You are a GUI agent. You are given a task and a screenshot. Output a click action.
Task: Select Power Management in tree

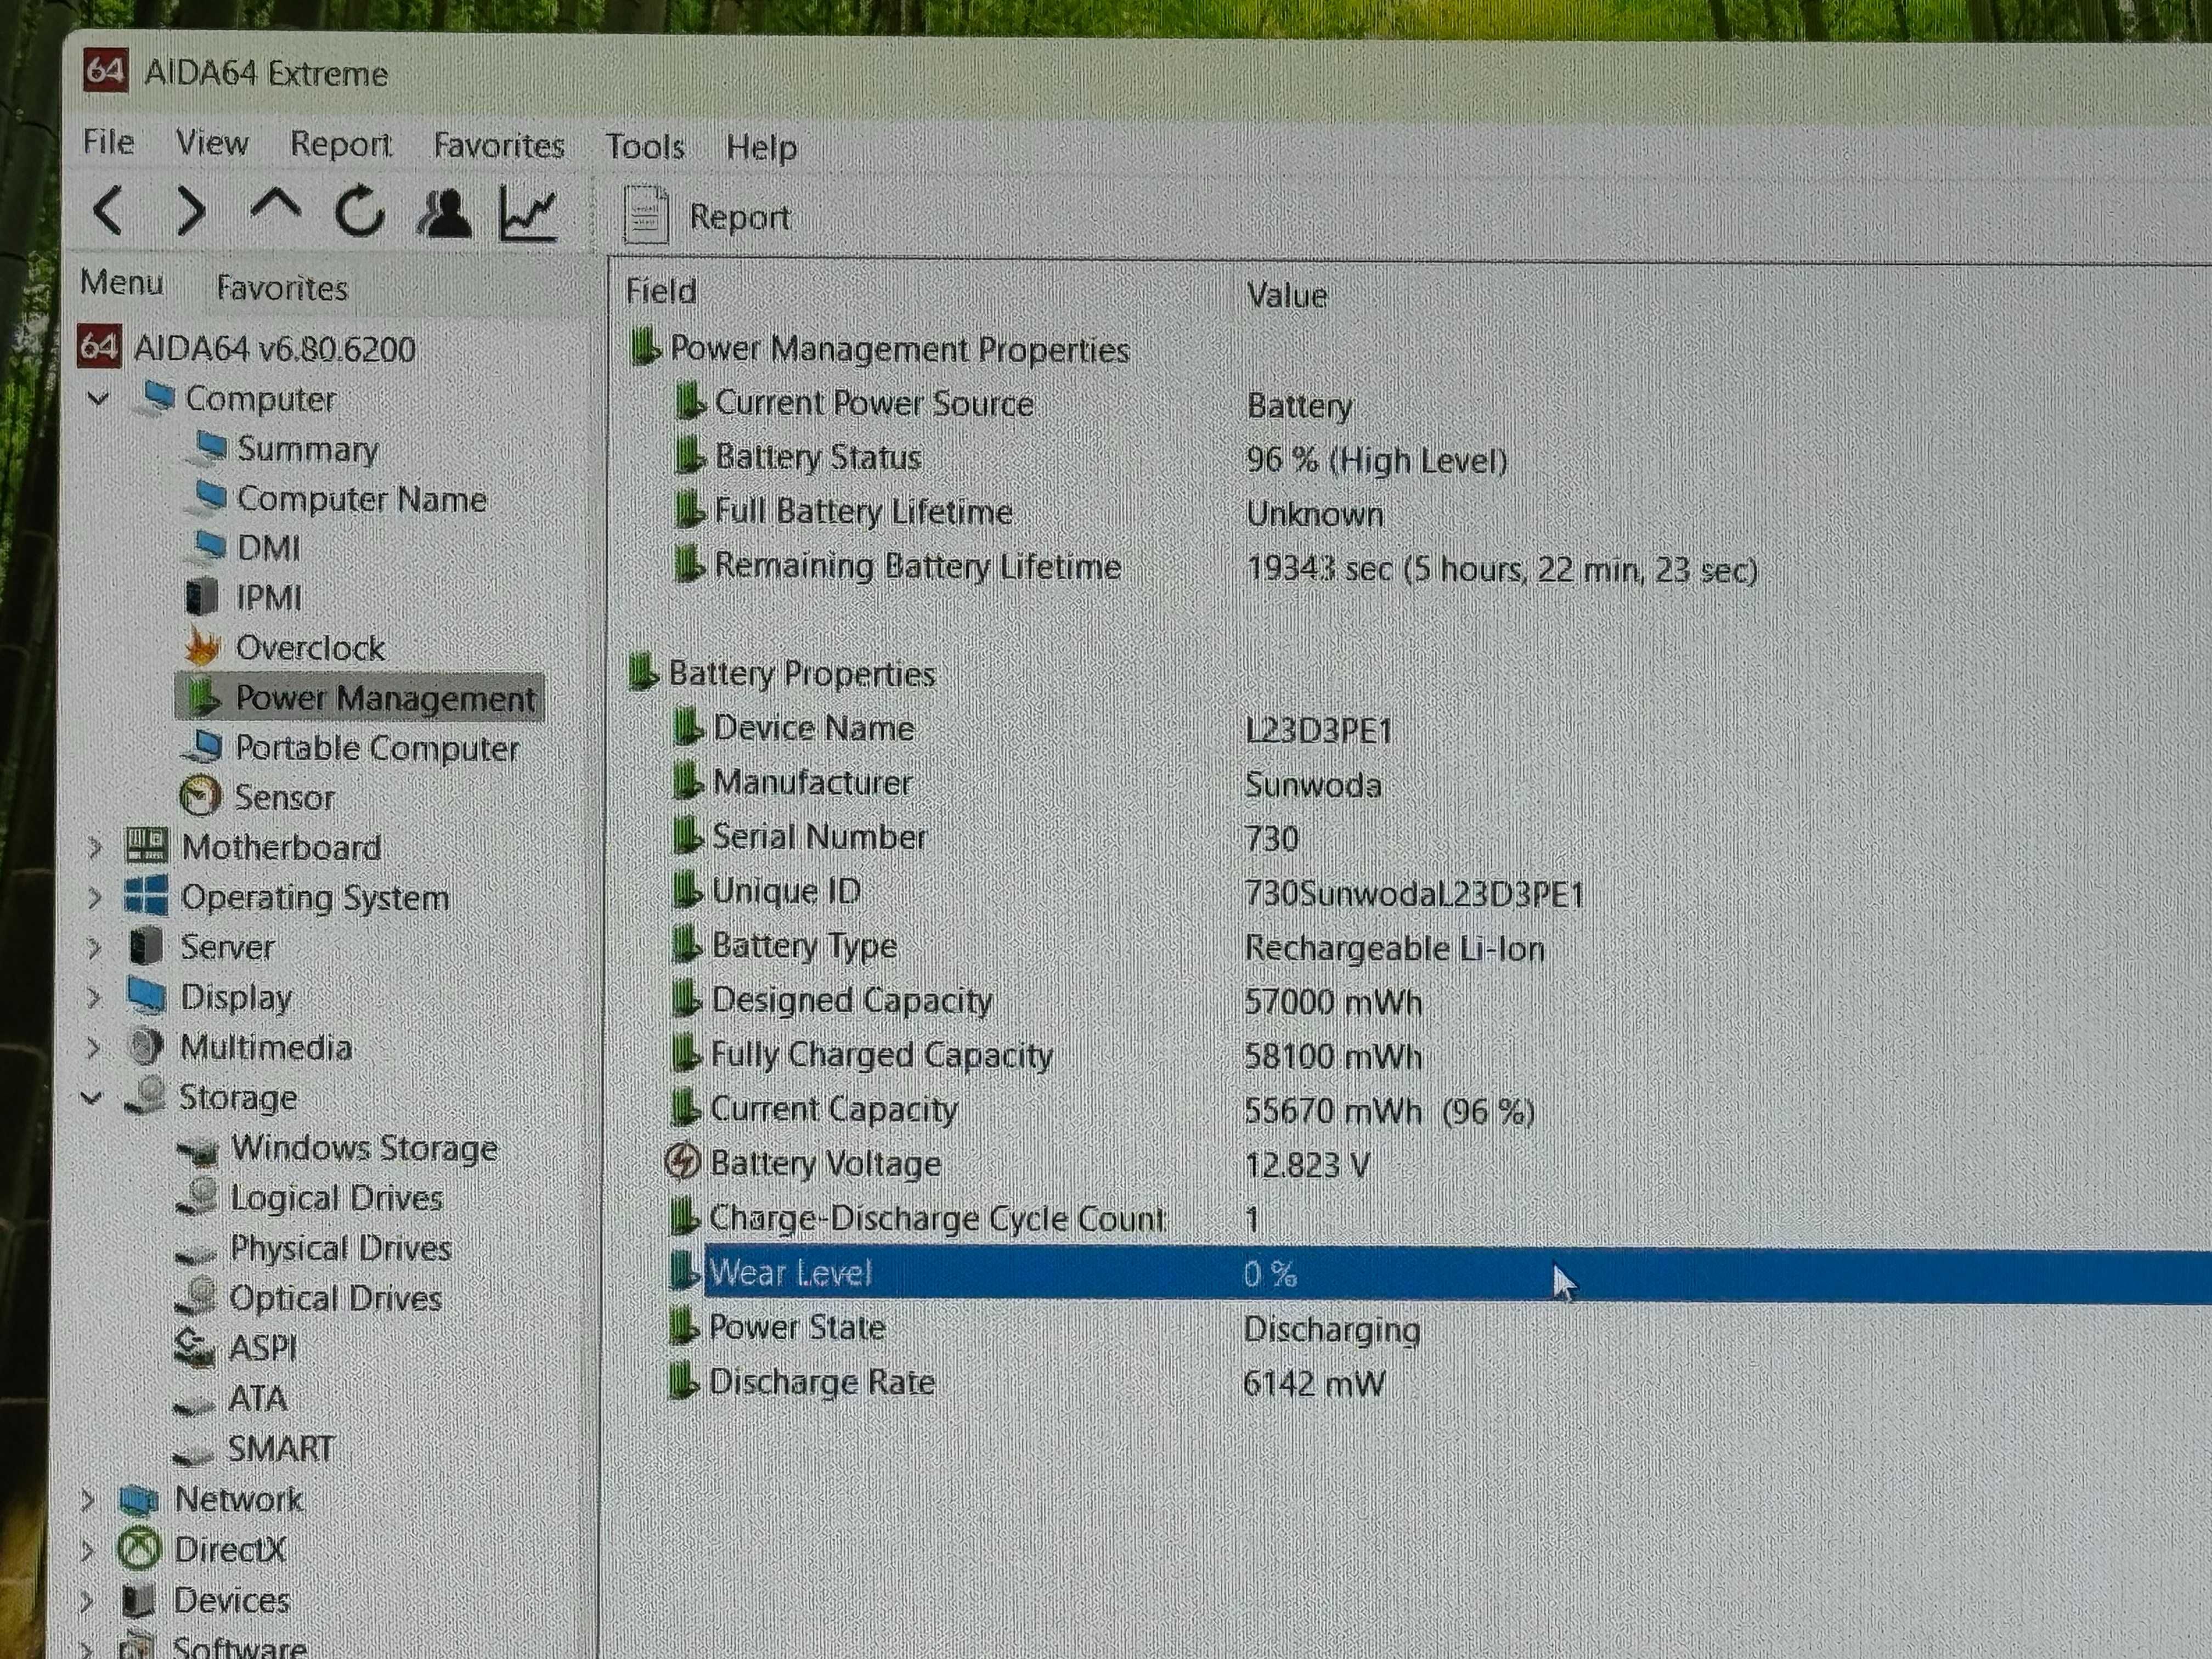click(360, 698)
